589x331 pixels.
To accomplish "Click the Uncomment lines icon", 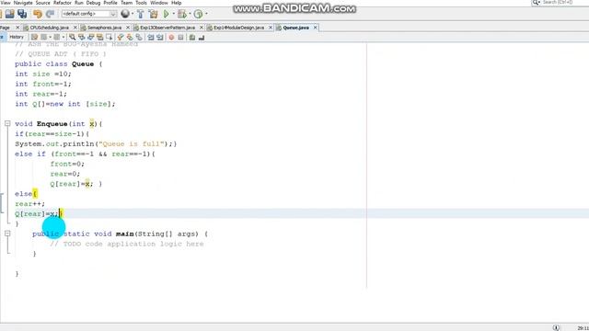I will [x=202, y=37].
